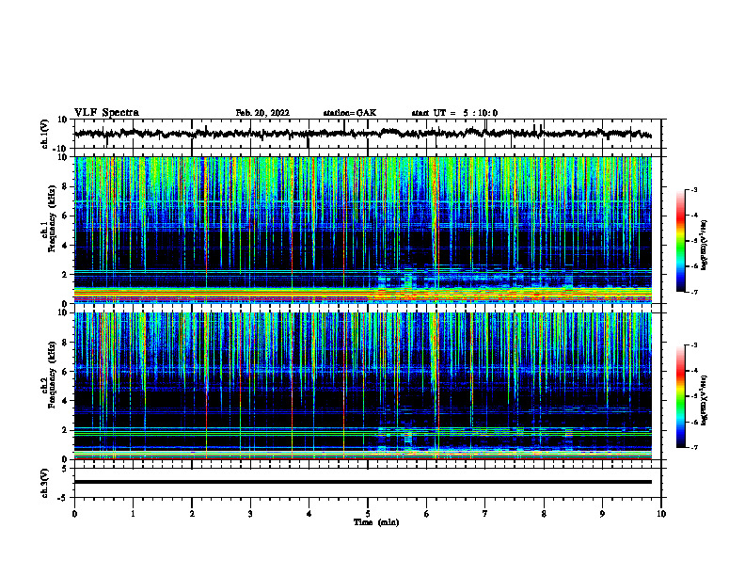Click the 'Time (min)' axis label
Viewport: 745px width, 576px height.
376,522
